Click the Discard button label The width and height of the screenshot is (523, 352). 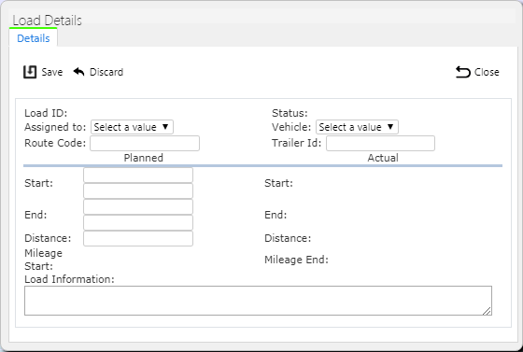coord(106,72)
